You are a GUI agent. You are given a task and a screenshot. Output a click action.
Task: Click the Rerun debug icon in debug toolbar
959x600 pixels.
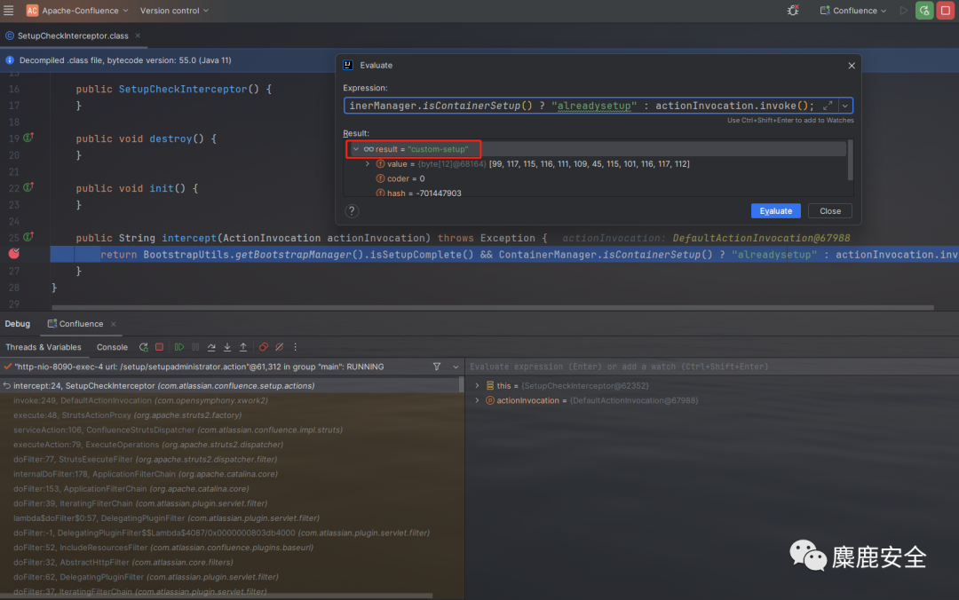pyautogui.click(x=144, y=347)
